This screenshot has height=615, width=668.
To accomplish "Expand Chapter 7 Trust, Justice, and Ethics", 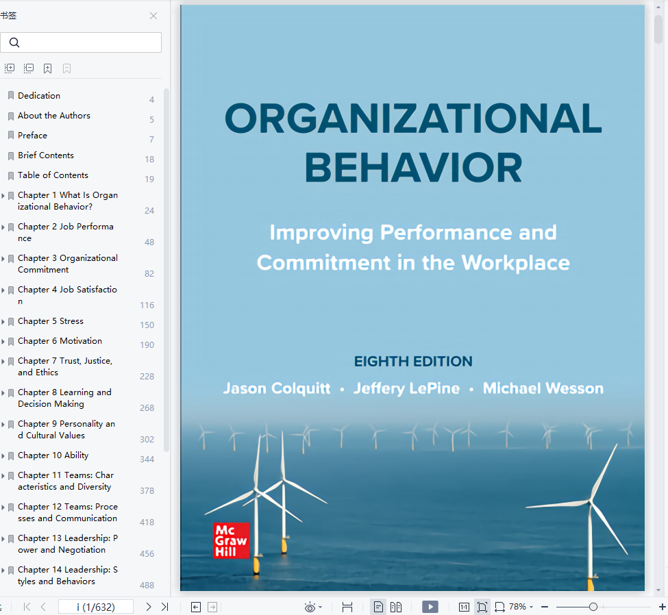I will coord(3,362).
